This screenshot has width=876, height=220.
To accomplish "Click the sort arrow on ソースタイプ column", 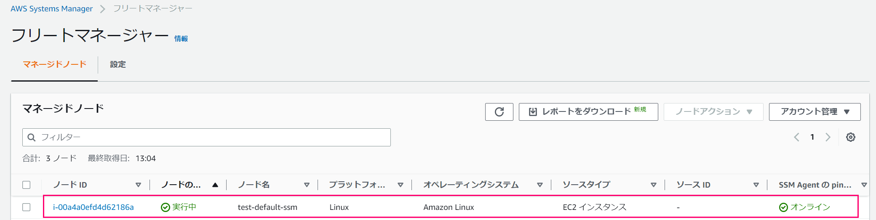I will (x=654, y=185).
